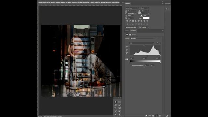Select the Crop tool
This screenshot has width=208, height=117.
coord(115,108)
